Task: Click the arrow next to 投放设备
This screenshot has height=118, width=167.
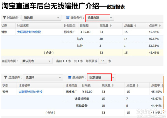Action: tap(114, 77)
